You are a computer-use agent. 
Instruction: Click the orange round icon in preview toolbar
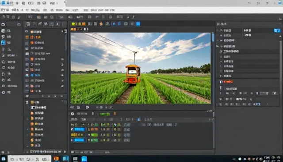point(101,24)
